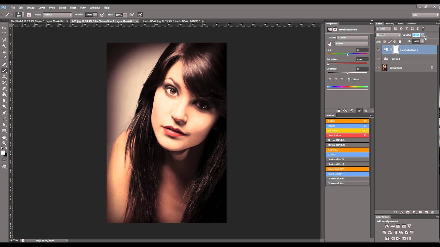Viewport: 440px width, 247px height.
Task: Add Color Balance adjustment scales icon
Action: (x=390, y=233)
